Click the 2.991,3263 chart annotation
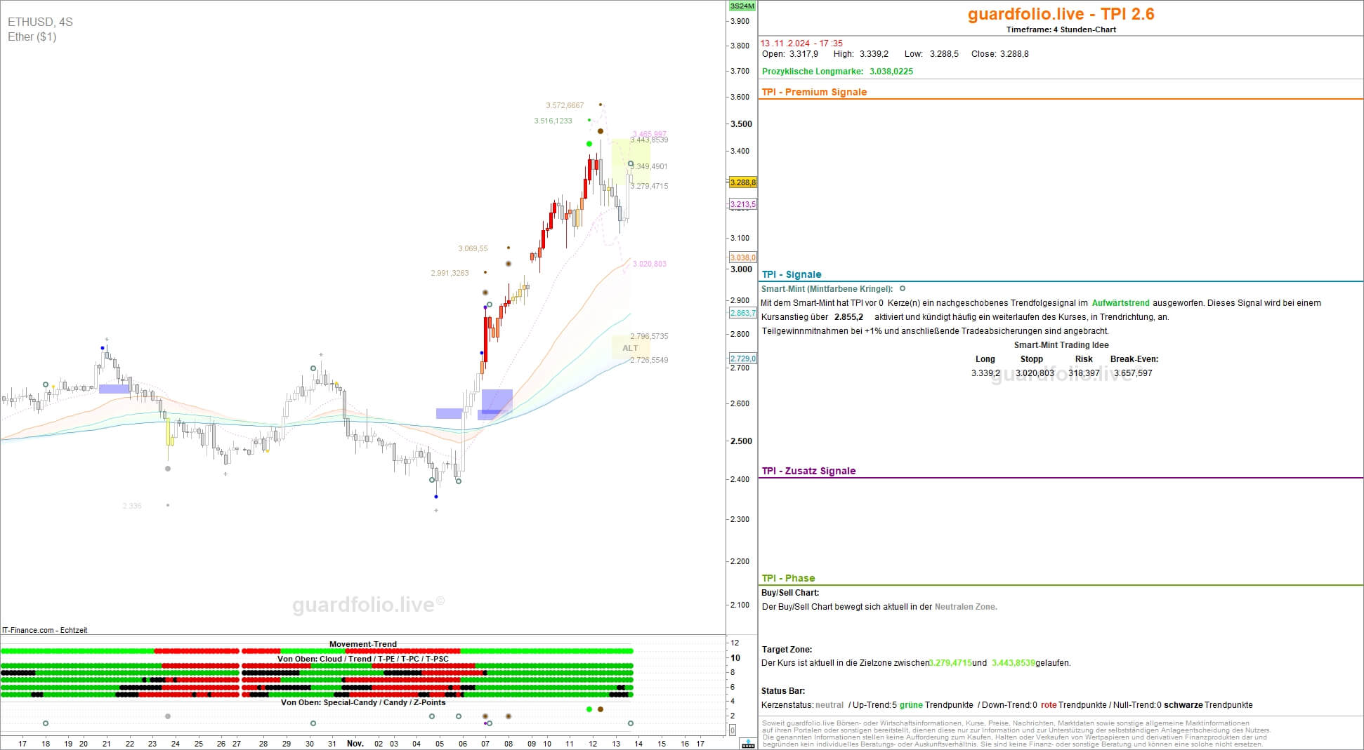The image size is (1364, 750). [x=450, y=273]
